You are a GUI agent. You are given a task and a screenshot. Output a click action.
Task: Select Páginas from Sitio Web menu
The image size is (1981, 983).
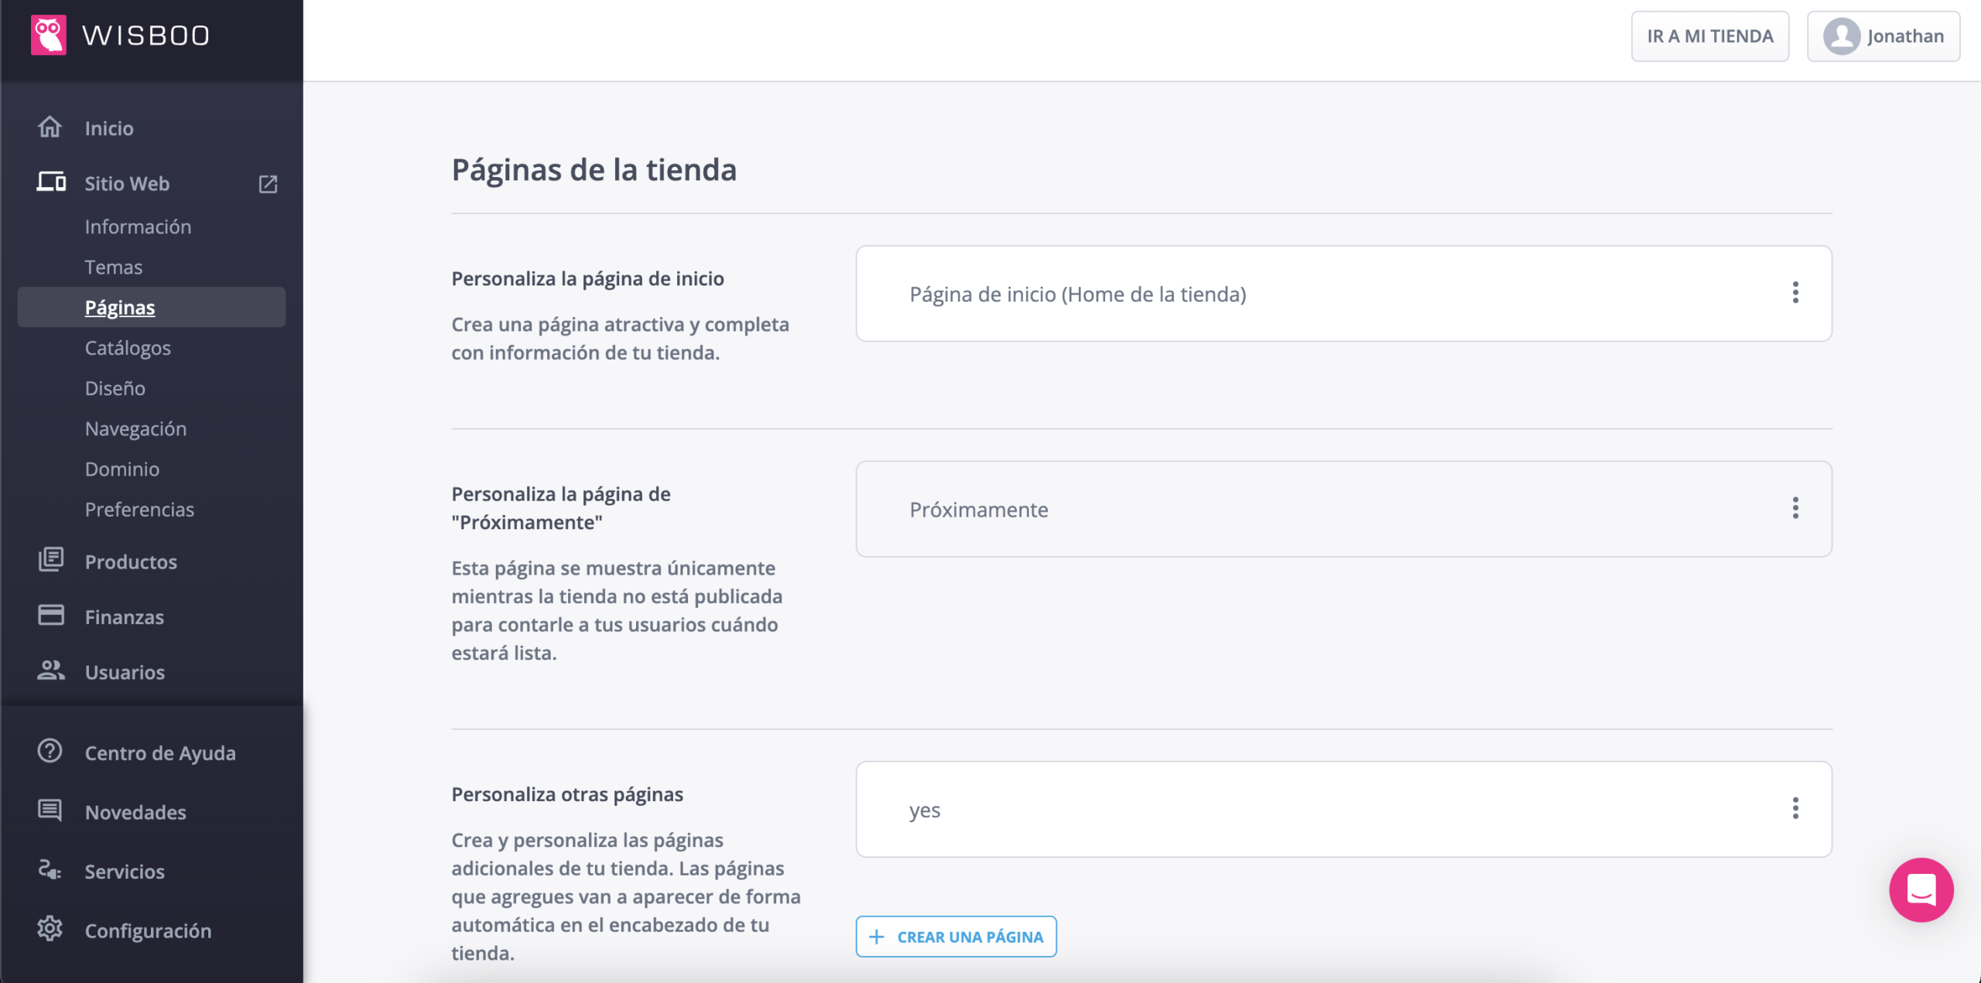pyautogui.click(x=121, y=305)
